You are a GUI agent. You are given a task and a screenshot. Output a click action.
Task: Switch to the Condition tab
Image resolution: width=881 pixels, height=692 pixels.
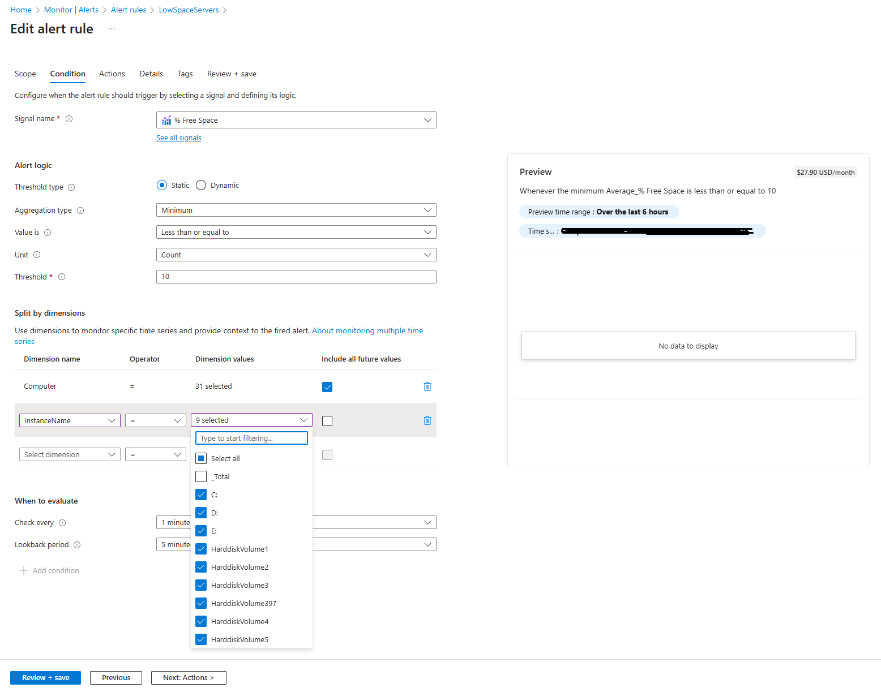68,74
